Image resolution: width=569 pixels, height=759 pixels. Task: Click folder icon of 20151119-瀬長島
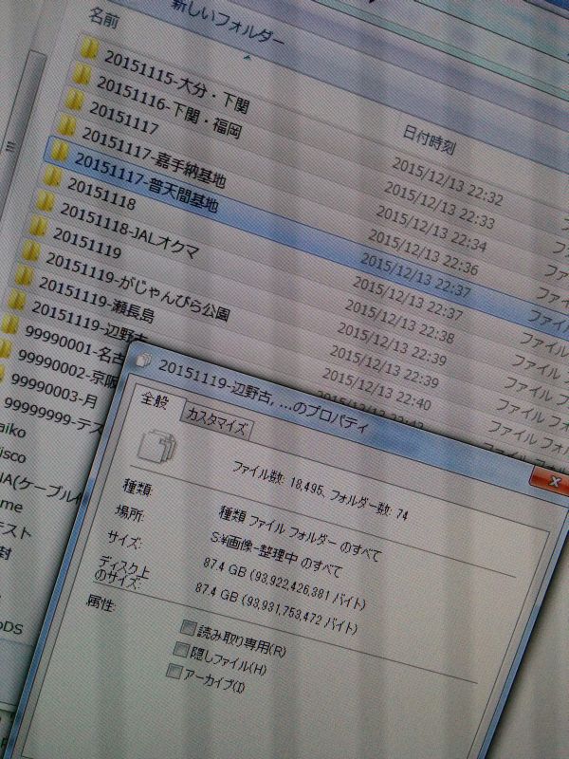click(24, 276)
